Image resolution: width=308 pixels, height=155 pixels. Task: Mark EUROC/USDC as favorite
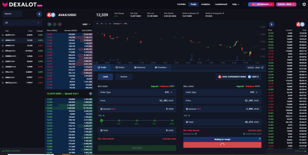tap(3, 56)
